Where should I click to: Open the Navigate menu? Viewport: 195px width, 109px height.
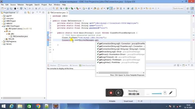coord(29,5)
